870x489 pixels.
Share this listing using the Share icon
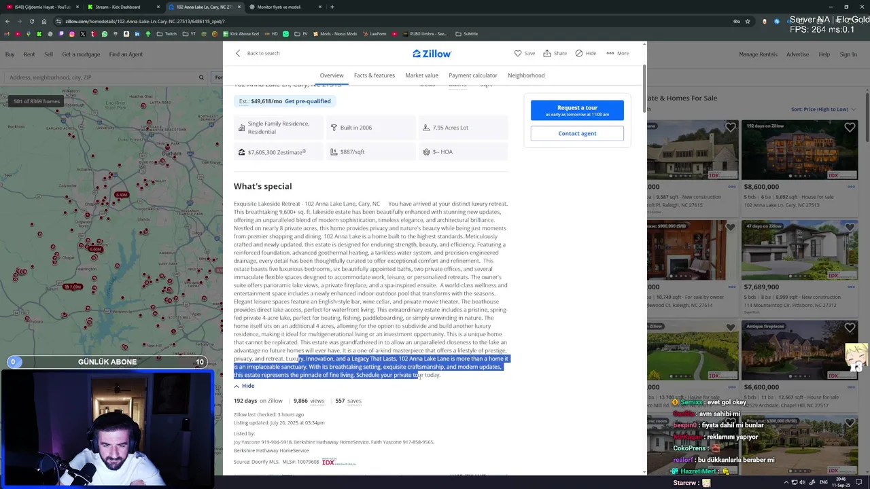coord(547,53)
